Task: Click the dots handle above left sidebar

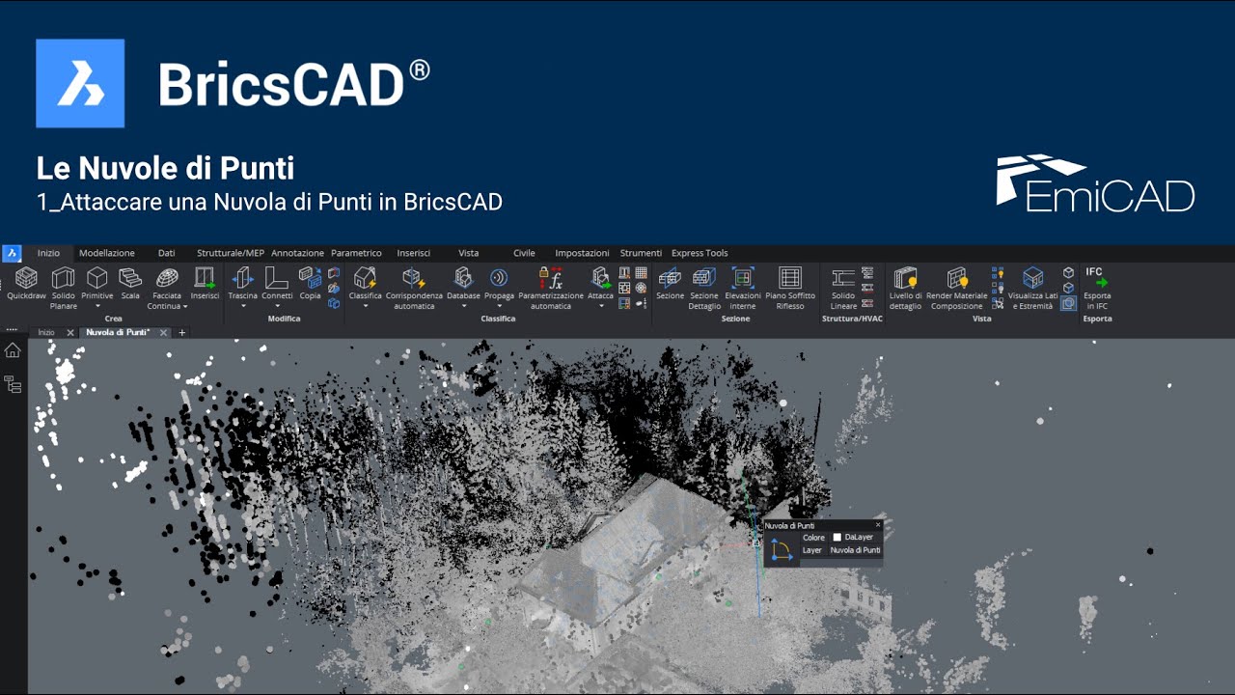Action: click(x=12, y=329)
